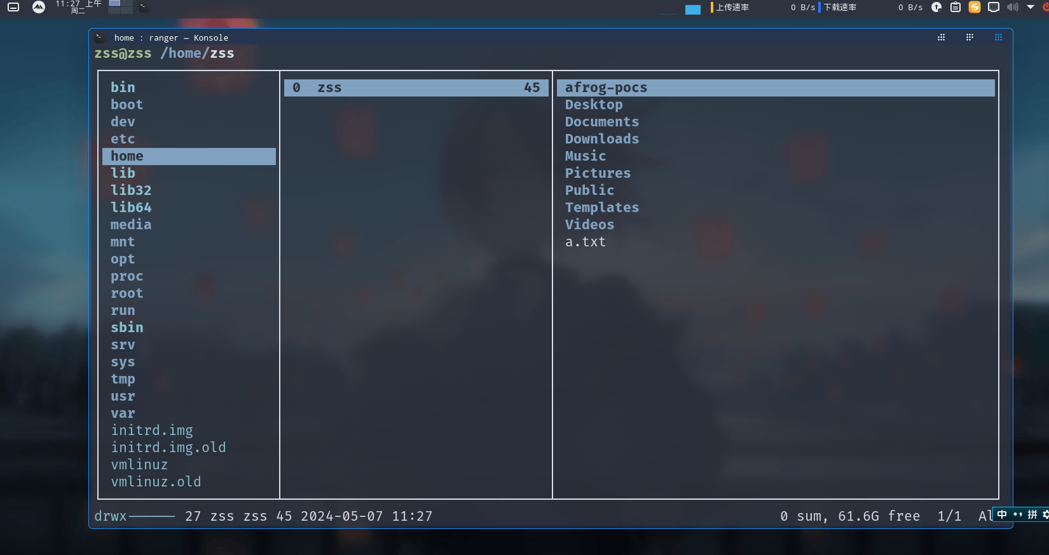Expand hidden system tray icons arrow

pos(1031,7)
